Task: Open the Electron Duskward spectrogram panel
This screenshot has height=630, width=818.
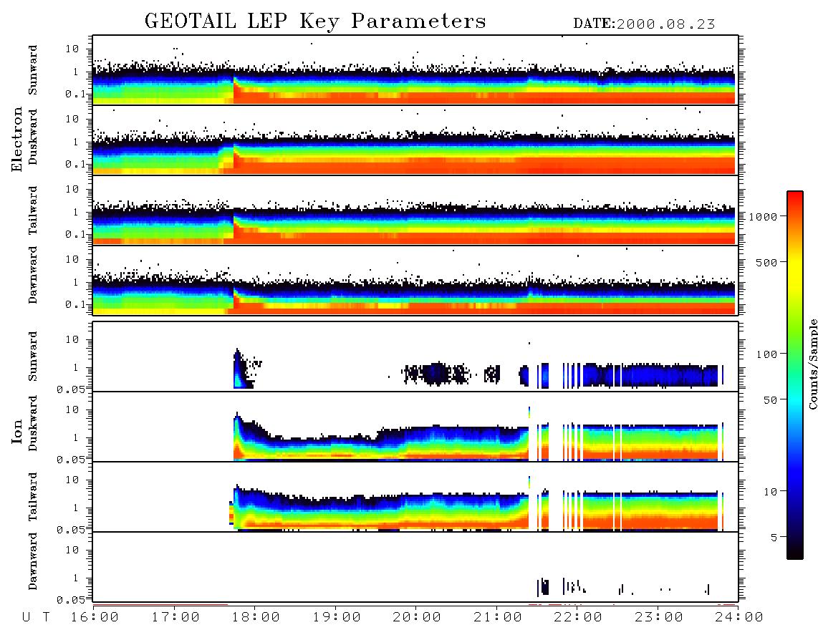Action: click(415, 140)
